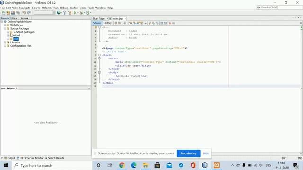The height and width of the screenshot is (170, 303).
Task: Run the project with green play icon
Action: tap(75, 13)
